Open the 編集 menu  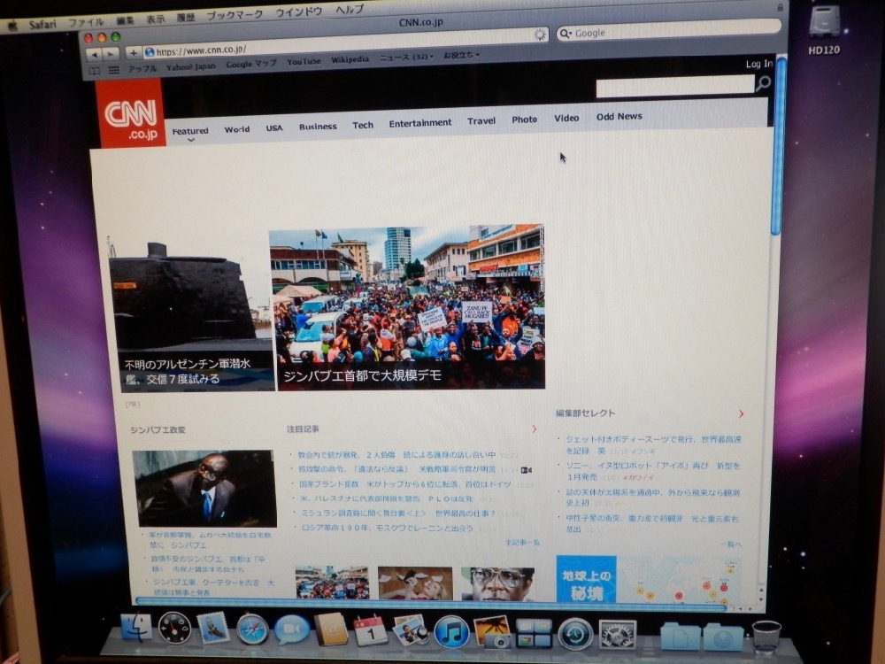coord(126,20)
